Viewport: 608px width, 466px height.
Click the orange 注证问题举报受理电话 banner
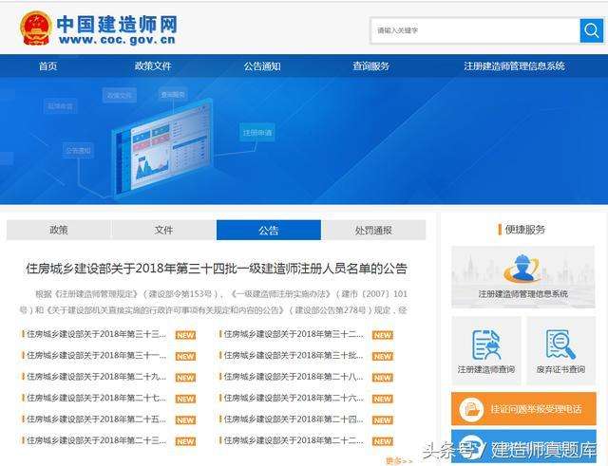(x=522, y=408)
